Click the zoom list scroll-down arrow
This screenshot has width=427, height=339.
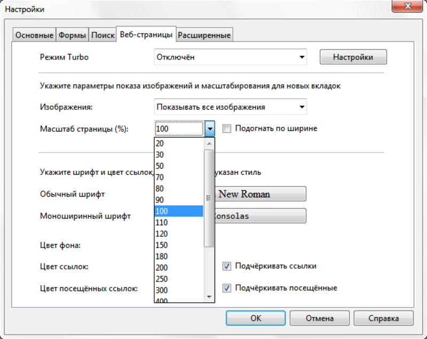(x=209, y=297)
